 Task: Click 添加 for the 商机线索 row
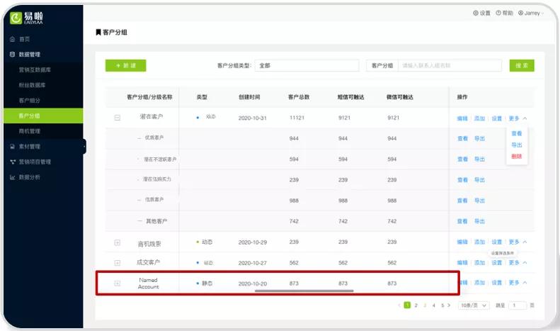pyautogui.click(x=479, y=242)
